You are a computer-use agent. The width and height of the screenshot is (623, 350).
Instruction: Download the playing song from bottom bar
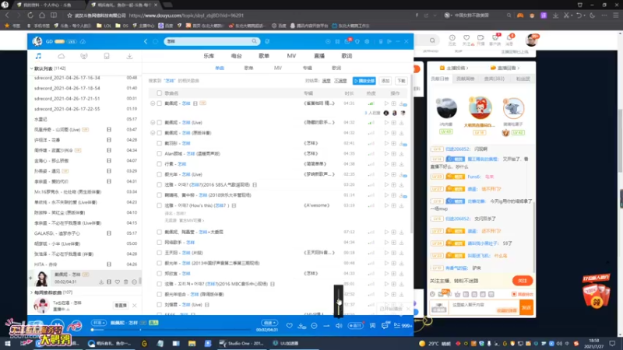[302, 326]
